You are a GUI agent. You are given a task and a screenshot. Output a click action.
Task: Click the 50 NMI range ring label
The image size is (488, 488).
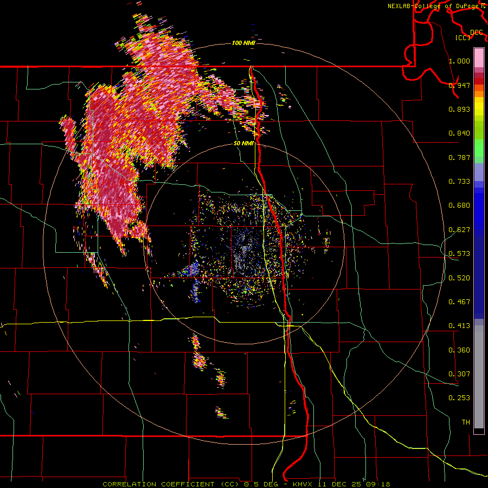tap(243, 143)
